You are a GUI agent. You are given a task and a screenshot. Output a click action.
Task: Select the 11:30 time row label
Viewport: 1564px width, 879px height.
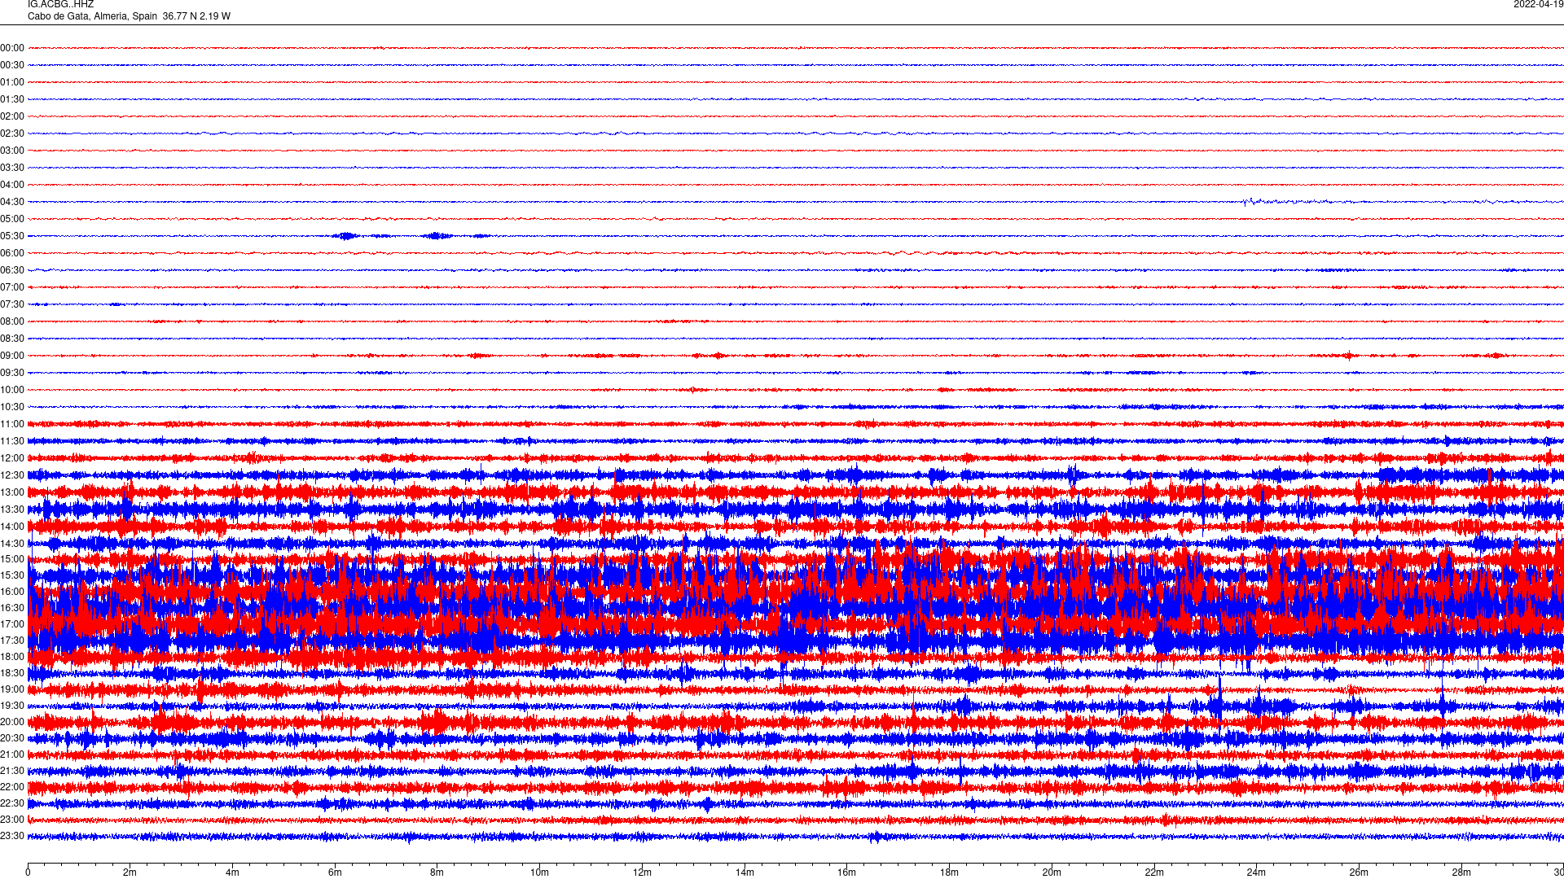(x=12, y=441)
